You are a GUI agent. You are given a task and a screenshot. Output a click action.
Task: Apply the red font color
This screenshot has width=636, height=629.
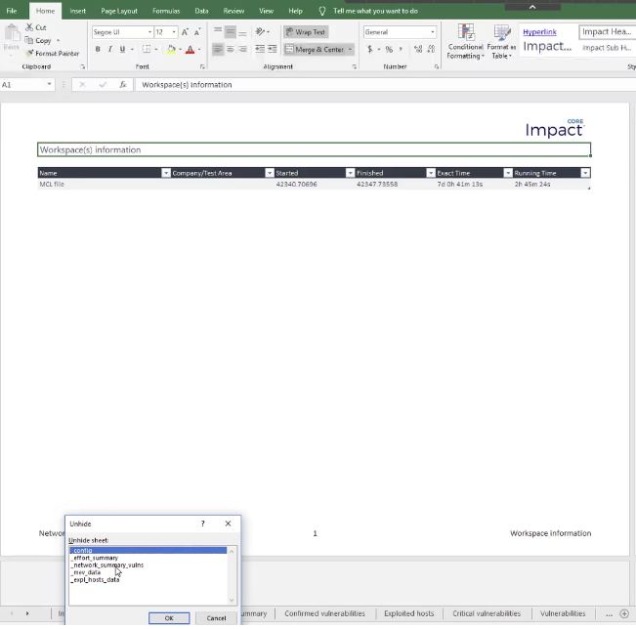[190, 50]
